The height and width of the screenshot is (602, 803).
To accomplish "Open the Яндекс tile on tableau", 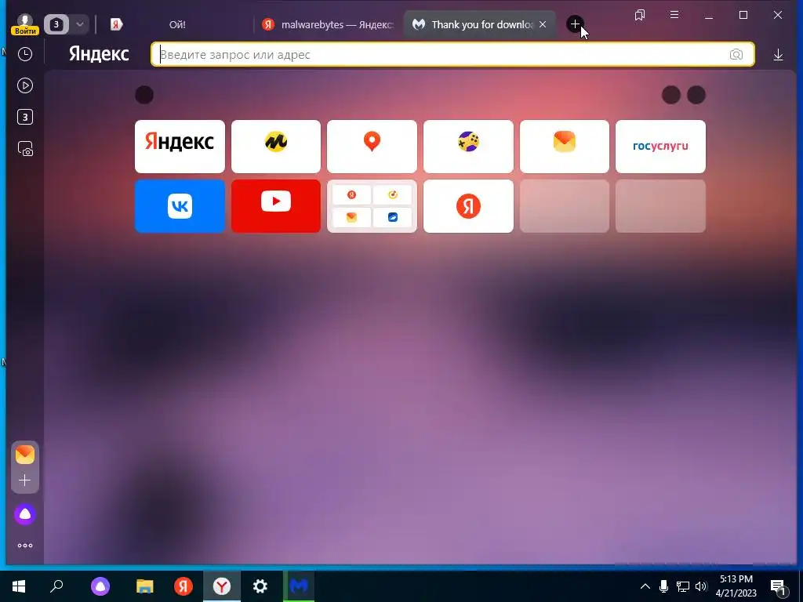I will click(x=180, y=147).
